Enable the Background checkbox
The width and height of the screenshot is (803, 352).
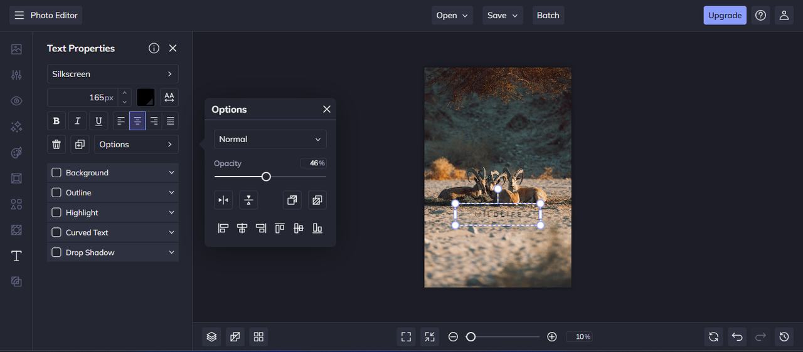coord(56,173)
